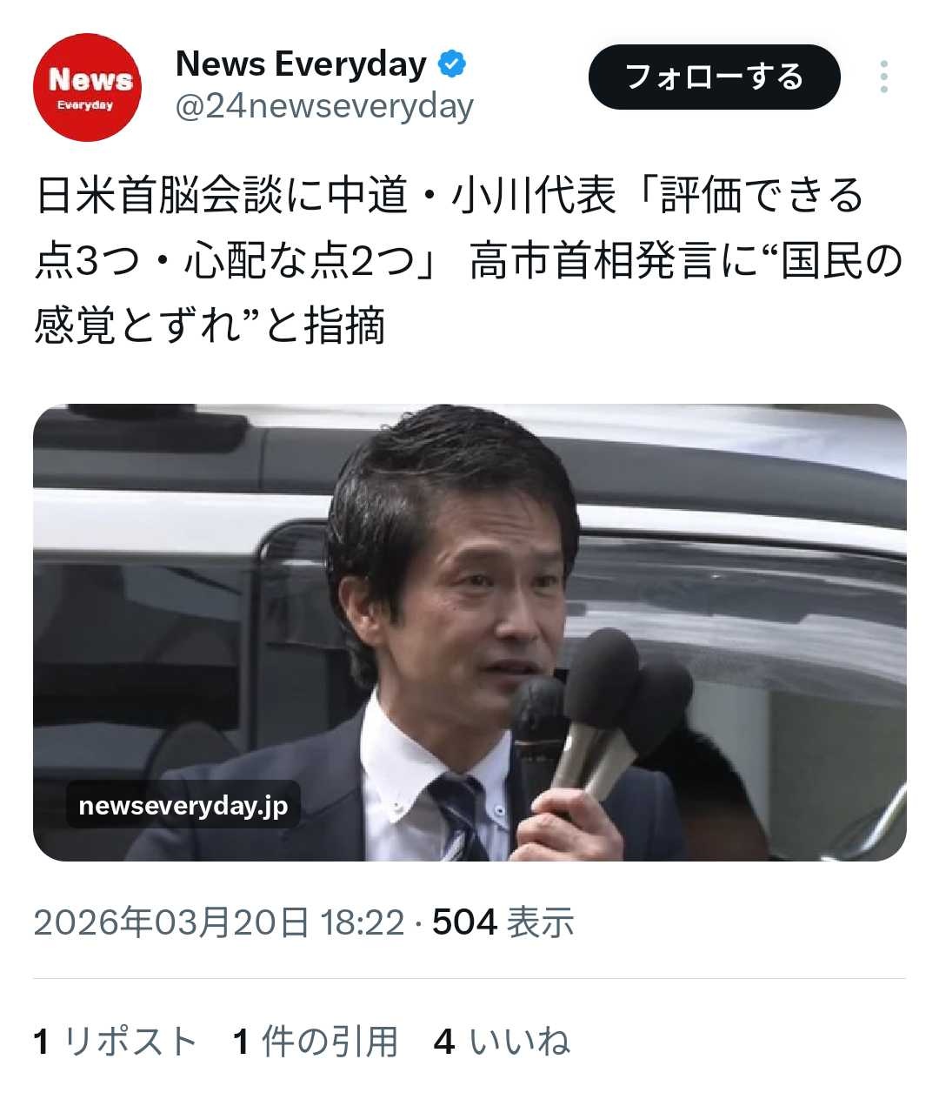Tap the フォローする follow button

[714, 77]
